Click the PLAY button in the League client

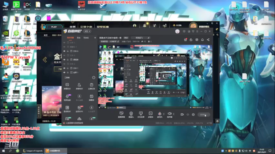(54, 27)
